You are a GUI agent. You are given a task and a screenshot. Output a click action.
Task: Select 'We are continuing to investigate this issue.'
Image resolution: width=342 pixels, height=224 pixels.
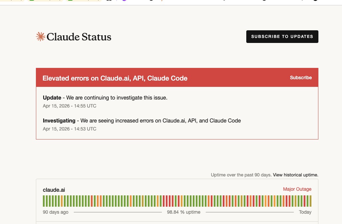(x=117, y=98)
